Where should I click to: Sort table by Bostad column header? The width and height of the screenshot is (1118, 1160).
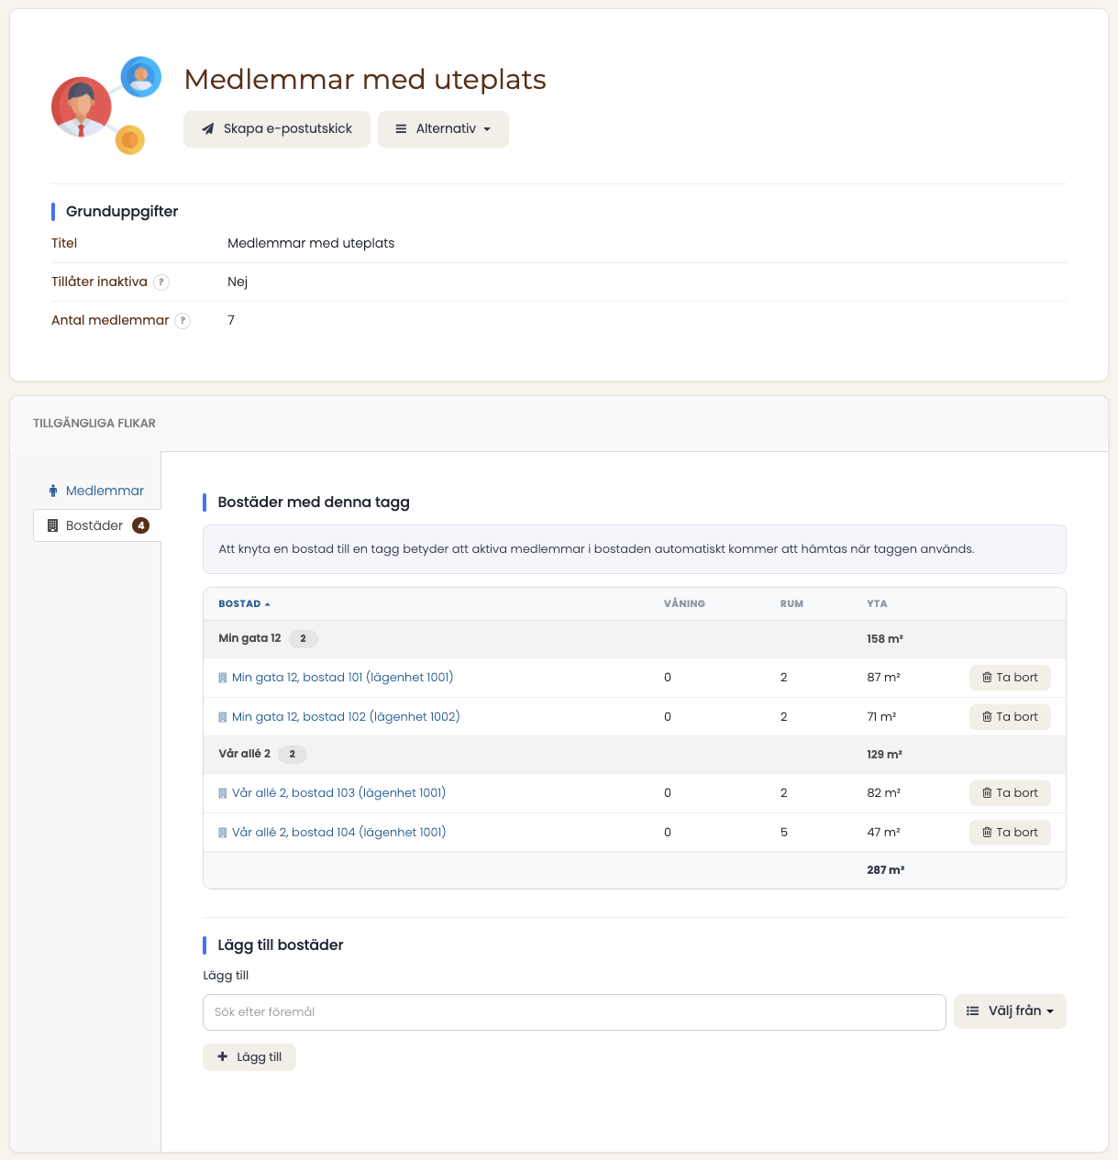click(x=244, y=604)
